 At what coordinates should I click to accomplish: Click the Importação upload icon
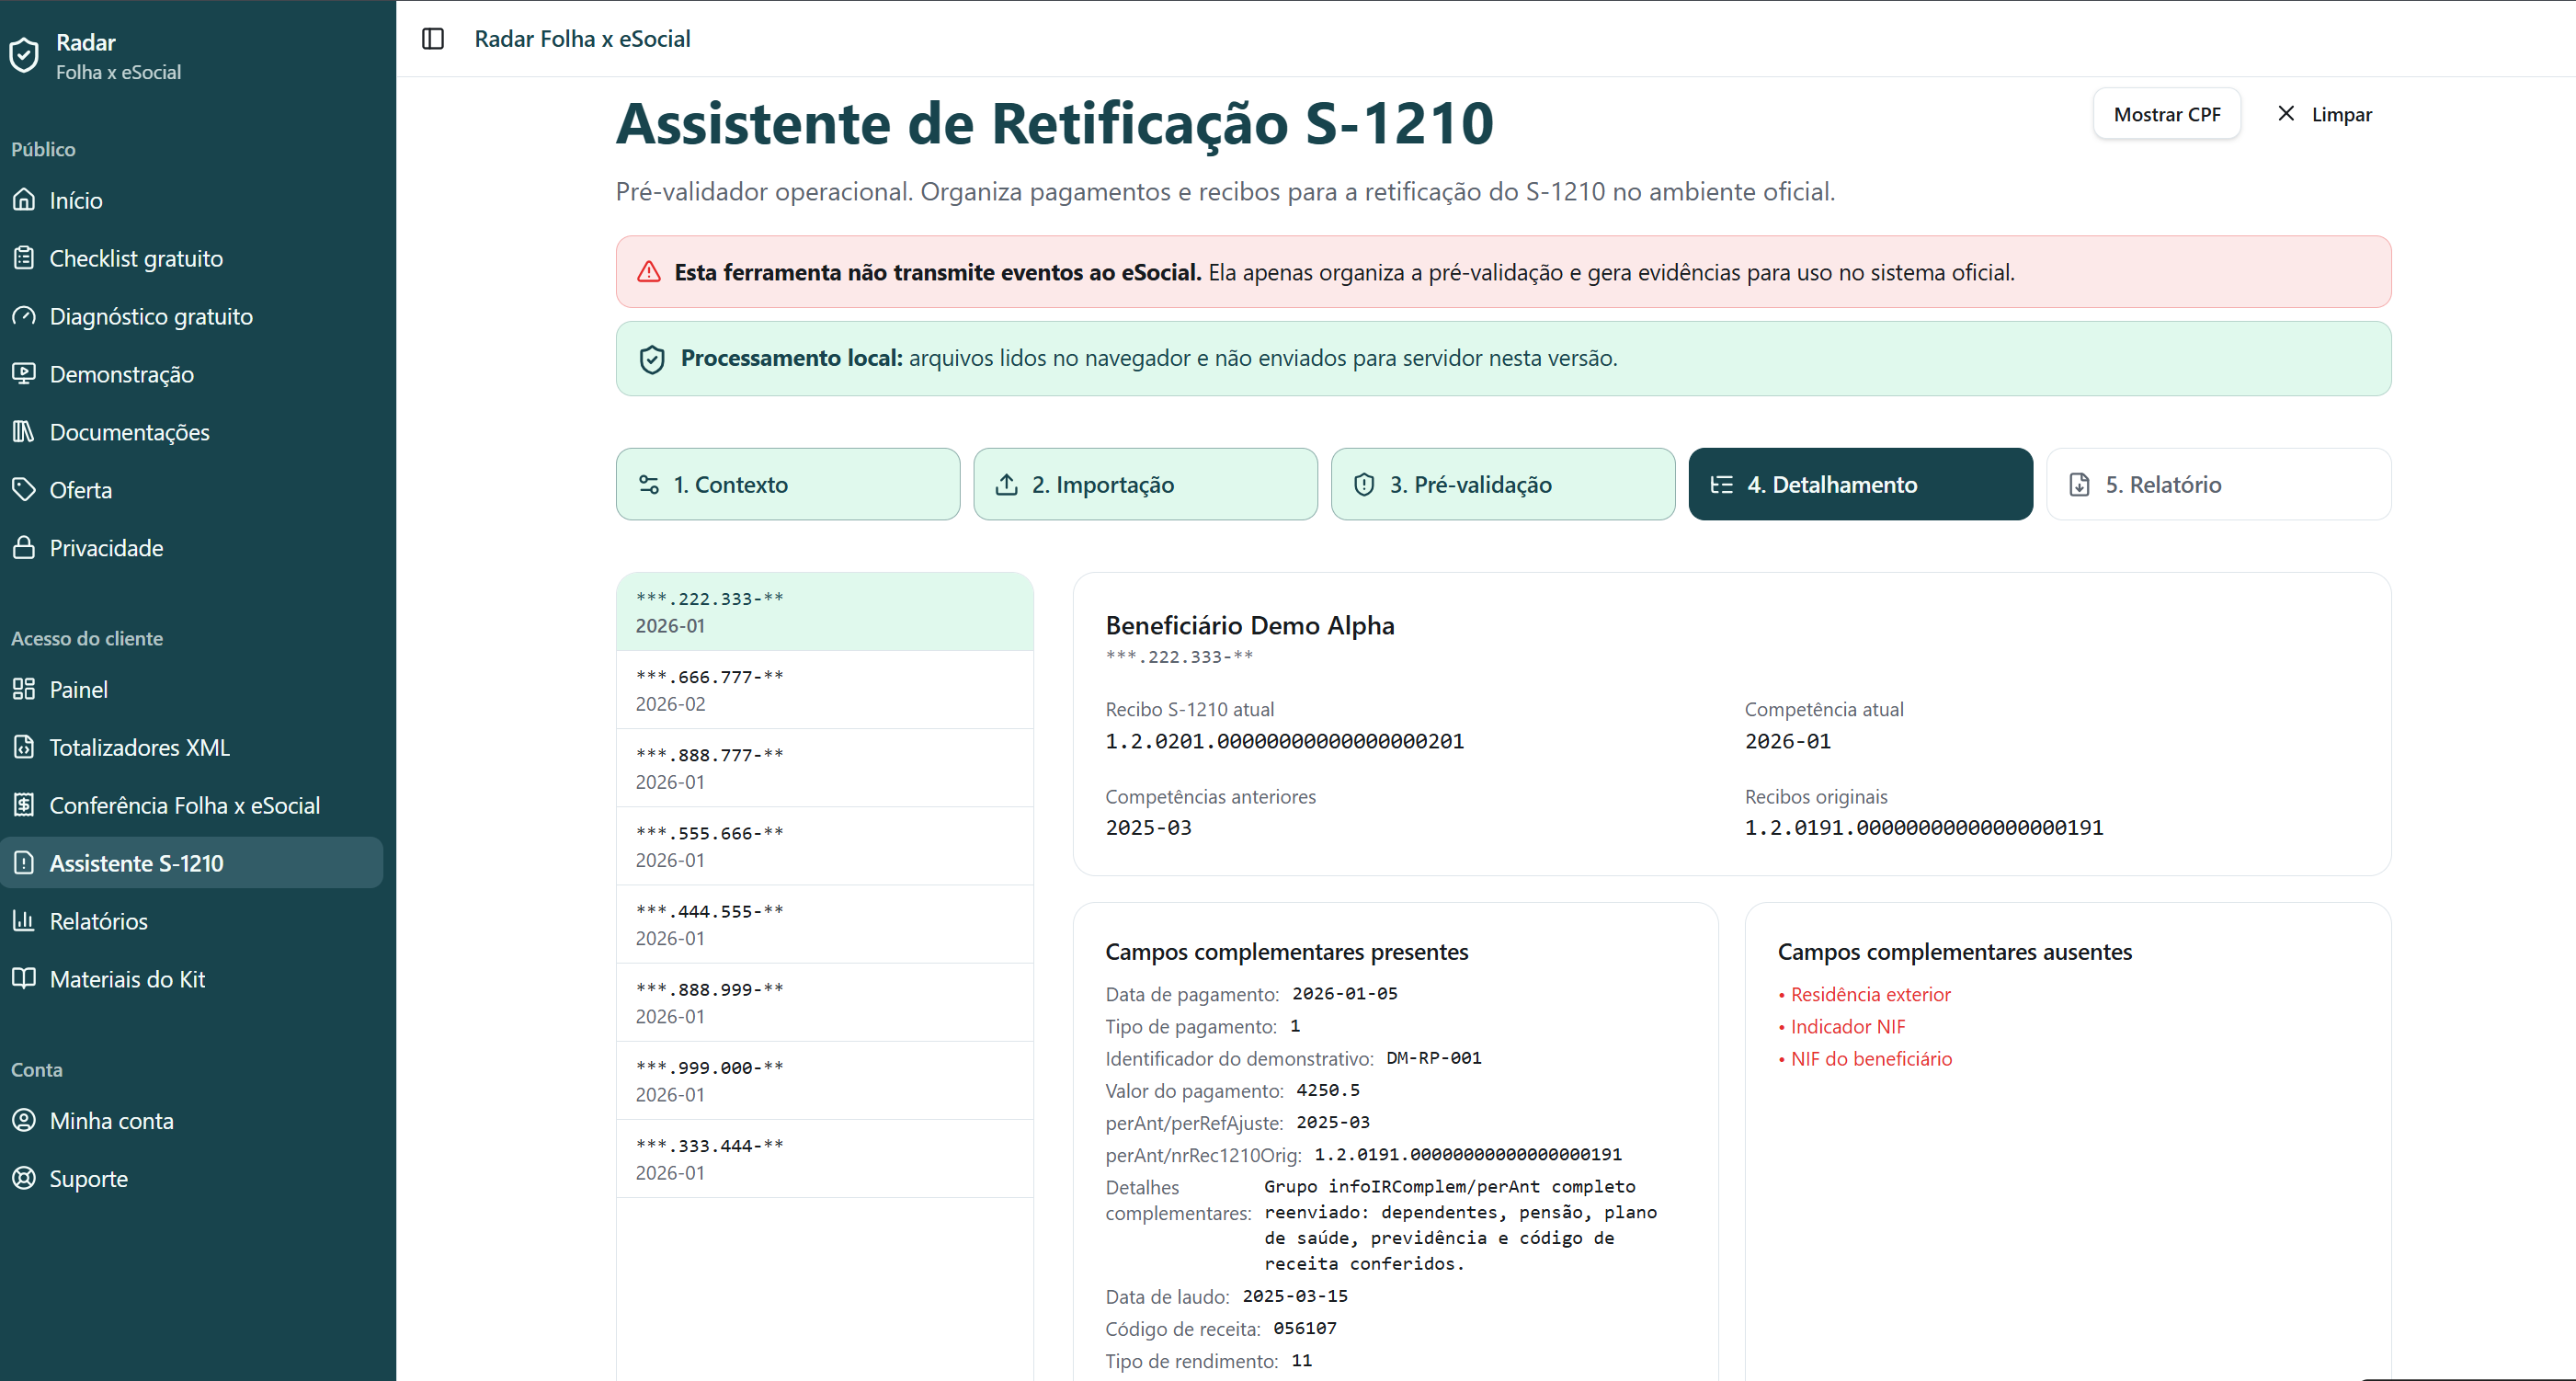click(x=1007, y=485)
